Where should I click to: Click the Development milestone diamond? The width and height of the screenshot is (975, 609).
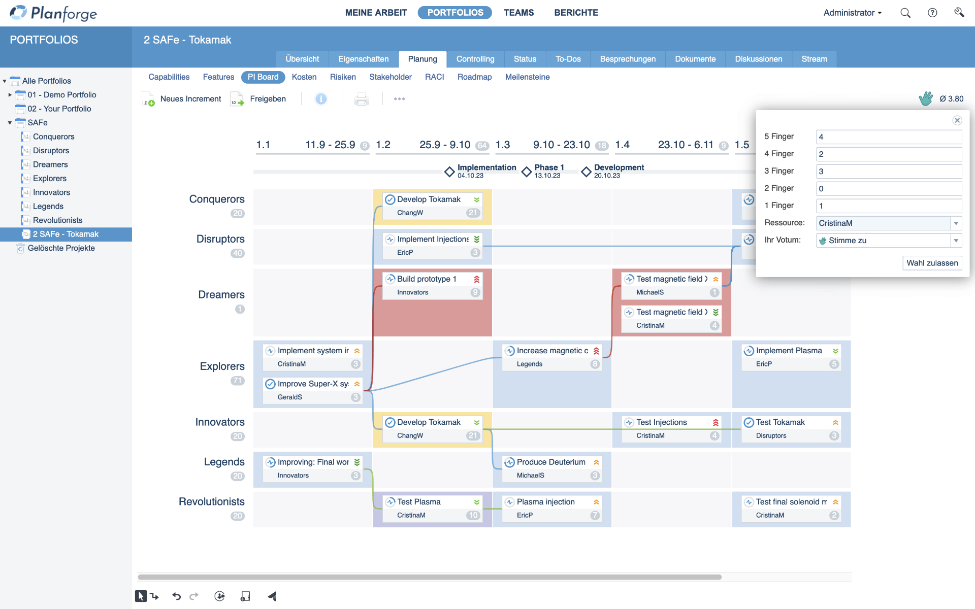pos(586,172)
